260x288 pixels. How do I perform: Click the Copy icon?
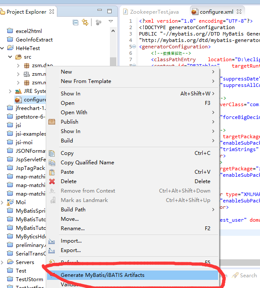52,153
